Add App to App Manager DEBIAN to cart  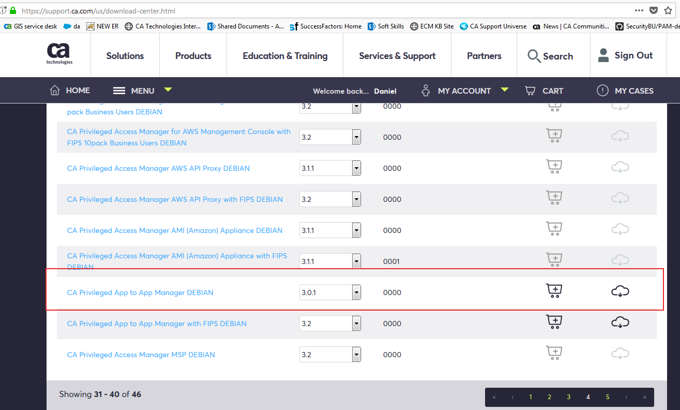tap(554, 291)
